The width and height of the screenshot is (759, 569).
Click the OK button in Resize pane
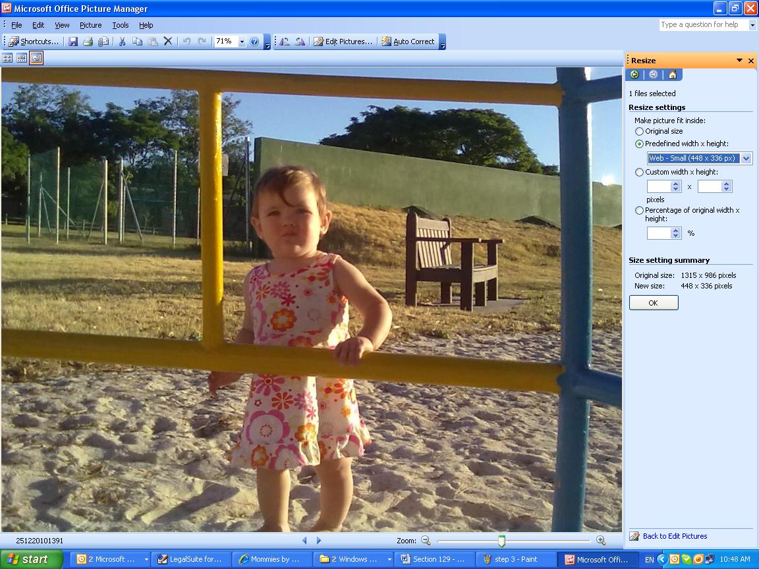(x=654, y=303)
